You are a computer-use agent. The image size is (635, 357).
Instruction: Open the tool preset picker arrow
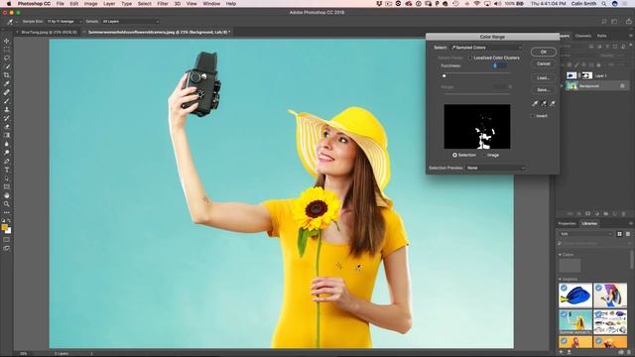(x=16, y=22)
